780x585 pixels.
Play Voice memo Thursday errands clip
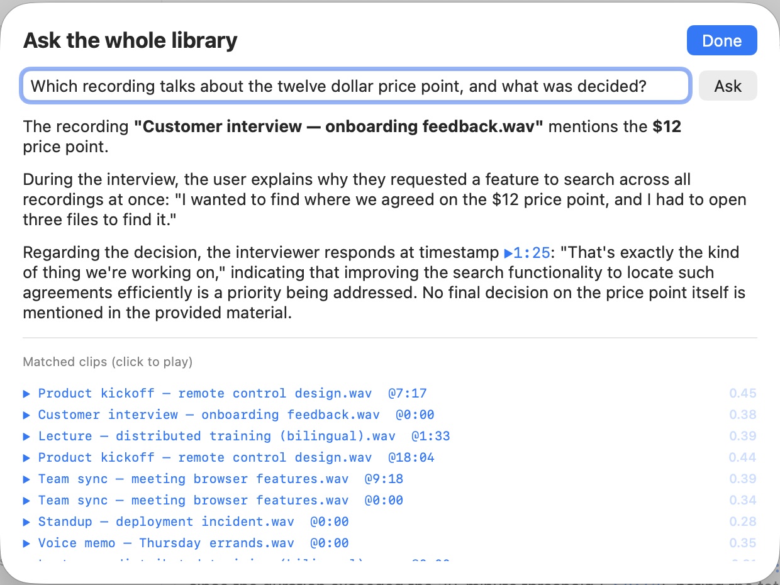(186, 543)
